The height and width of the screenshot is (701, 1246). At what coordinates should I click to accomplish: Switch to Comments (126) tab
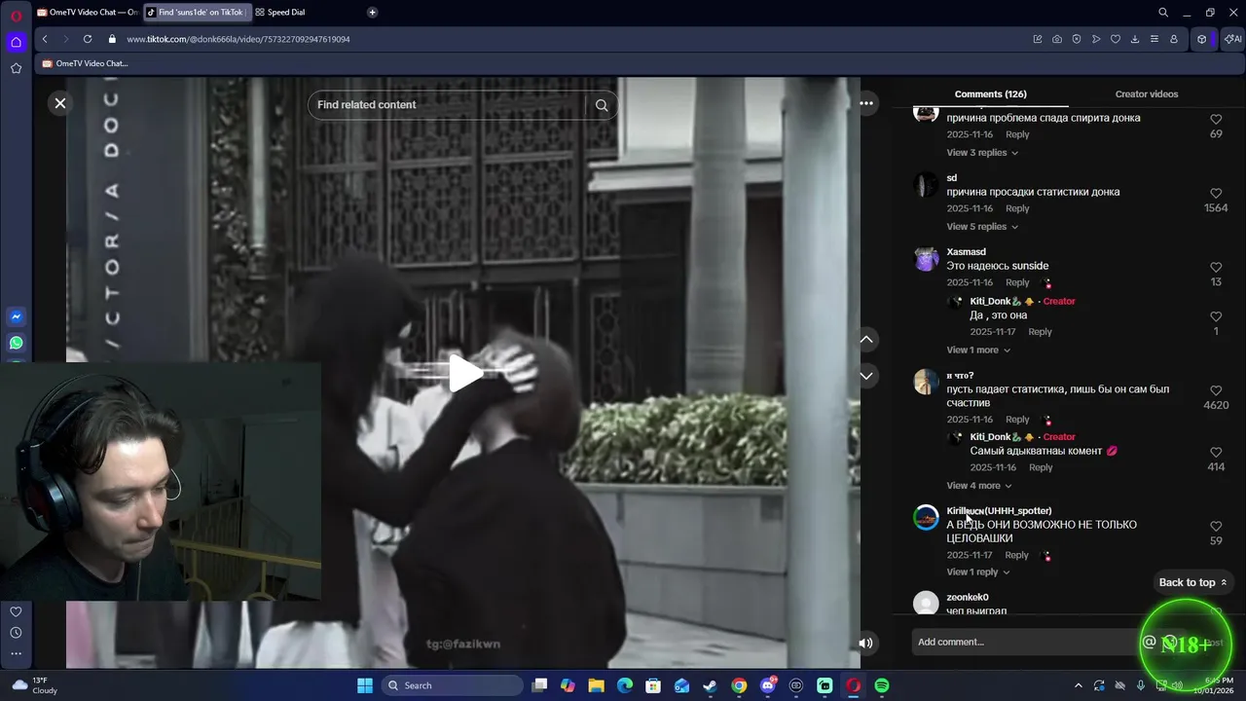point(990,94)
